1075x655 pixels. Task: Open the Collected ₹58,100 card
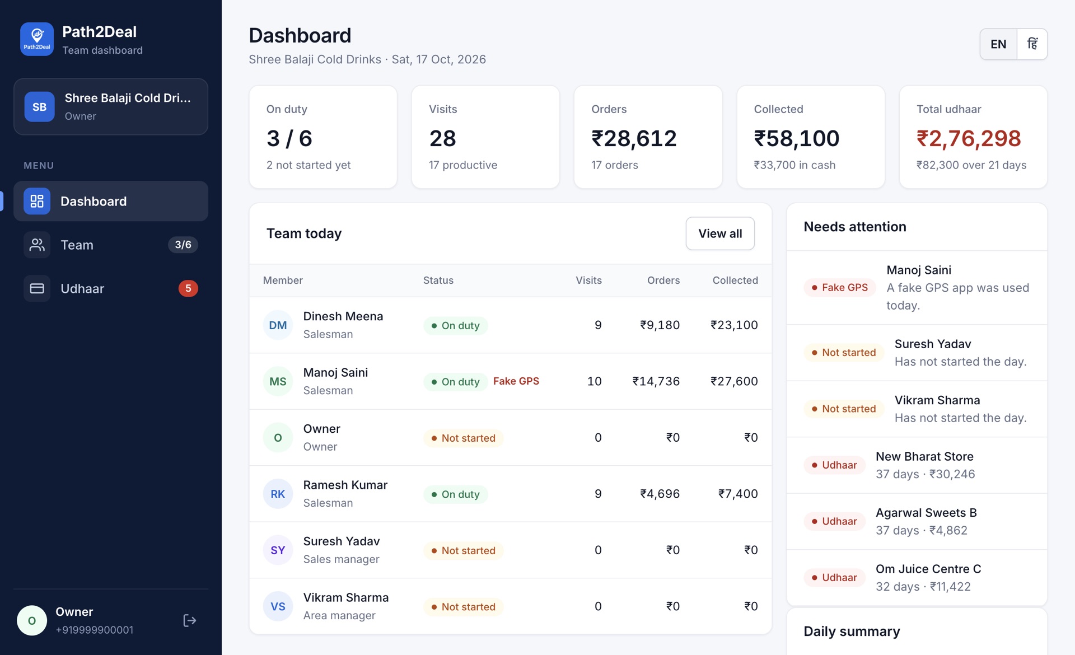[x=811, y=137]
